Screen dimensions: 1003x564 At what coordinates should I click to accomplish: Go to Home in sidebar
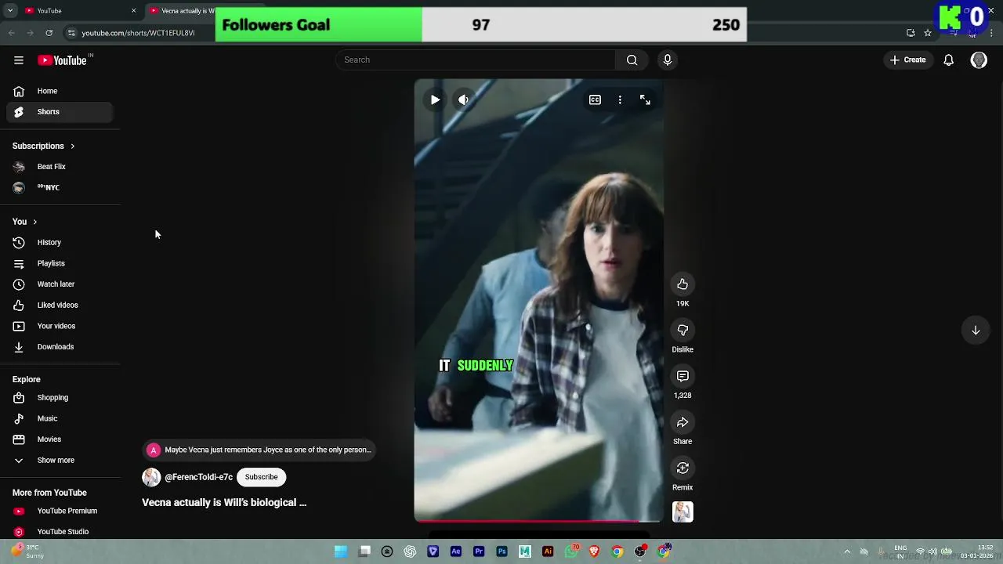(x=60, y=91)
